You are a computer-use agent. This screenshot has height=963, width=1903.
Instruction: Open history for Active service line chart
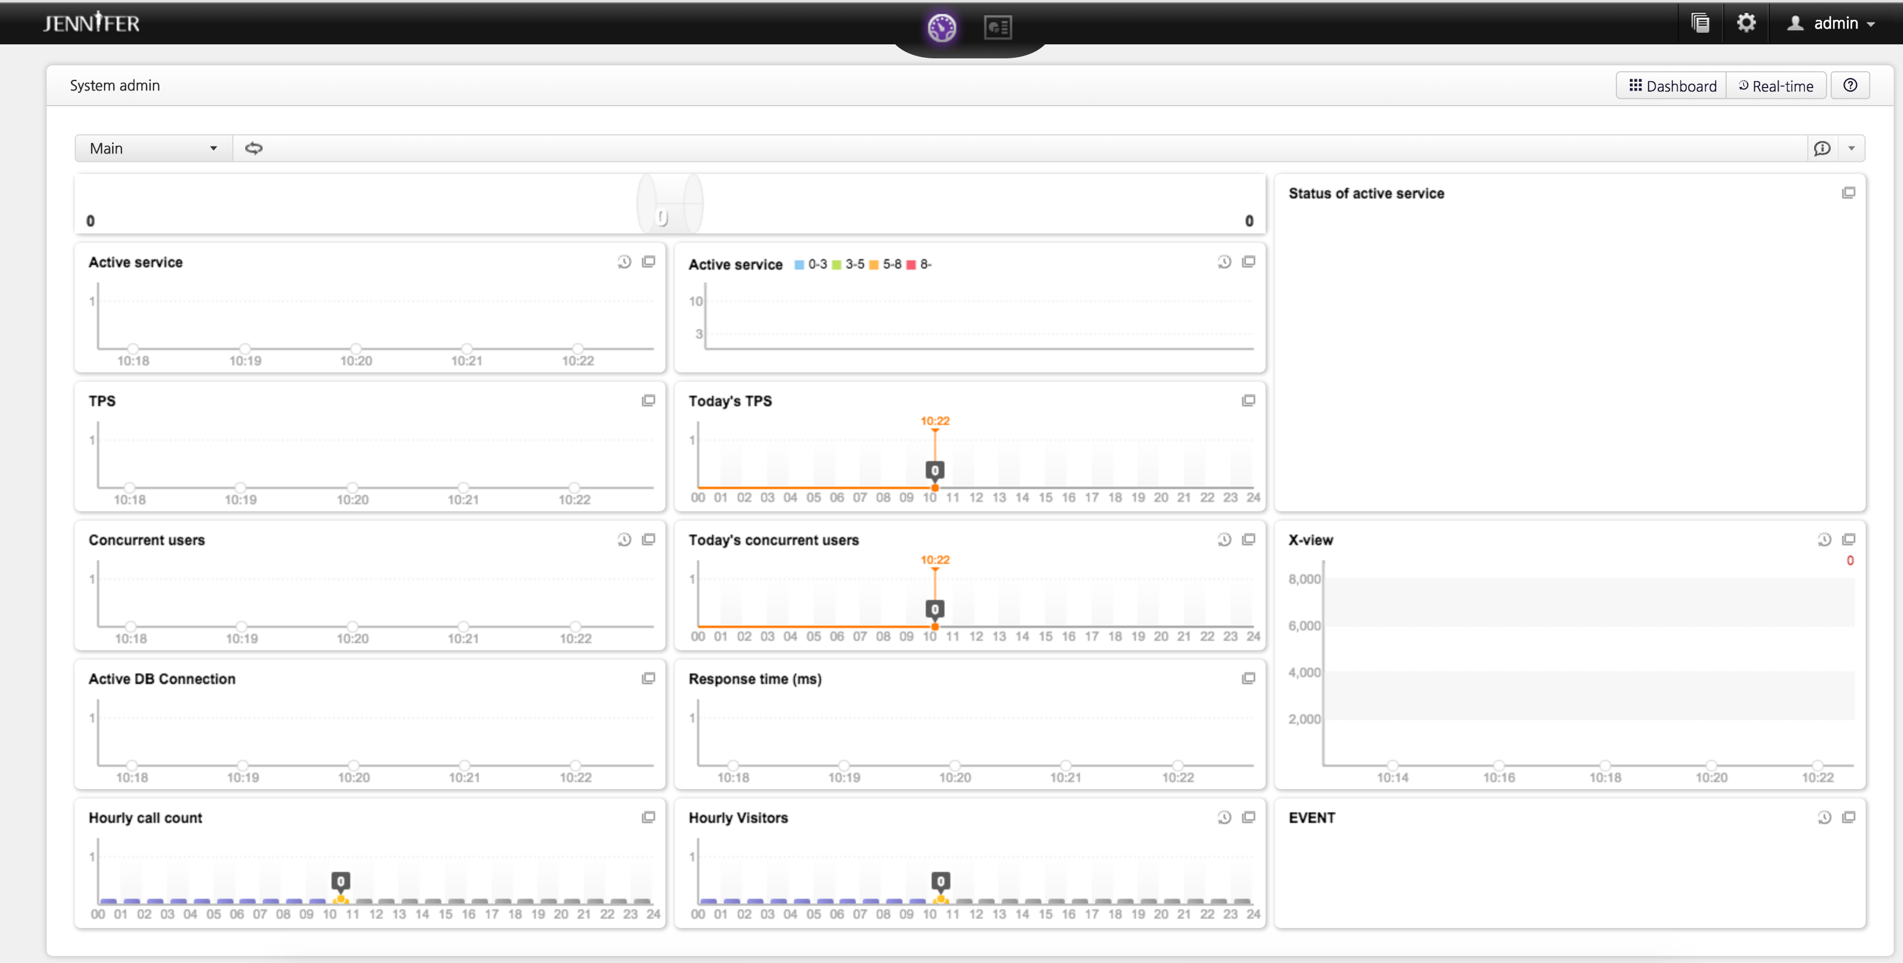click(624, 261)
